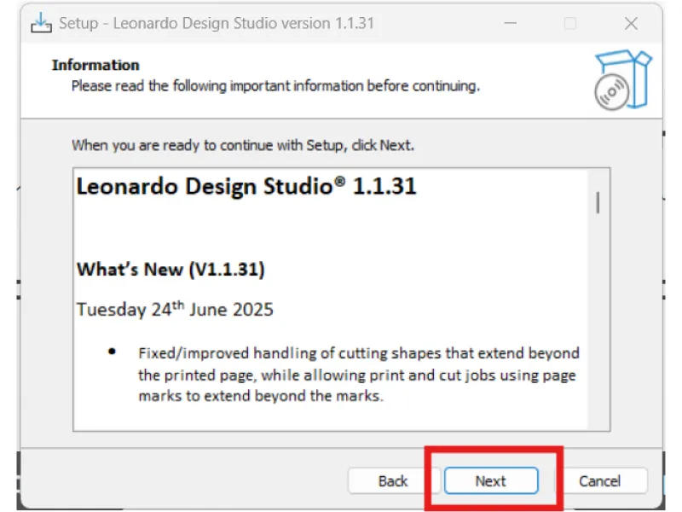Click the Leonardo Design Studio 1.1.31 heading
The image size is (682, 512).
point(246,186)
